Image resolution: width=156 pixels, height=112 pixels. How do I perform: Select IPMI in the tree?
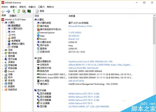coord(13,35)
